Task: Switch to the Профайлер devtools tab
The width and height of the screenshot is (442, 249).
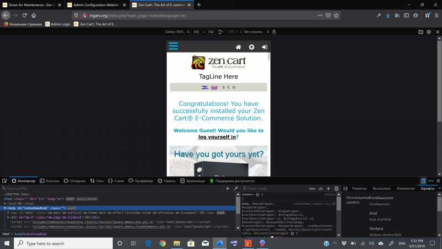Action: 141,181
